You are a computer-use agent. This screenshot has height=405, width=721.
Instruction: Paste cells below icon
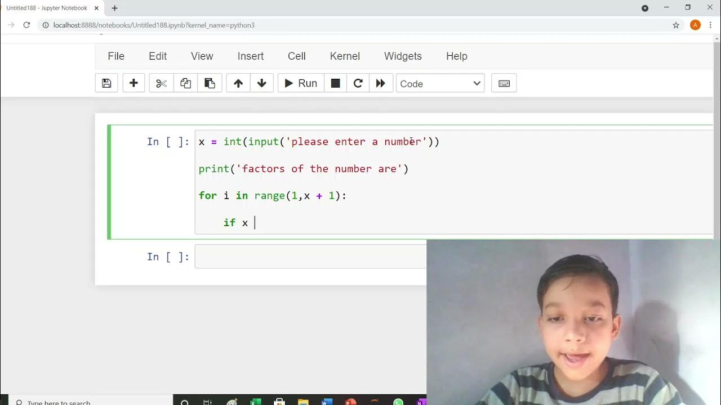[x=210, y=83]
